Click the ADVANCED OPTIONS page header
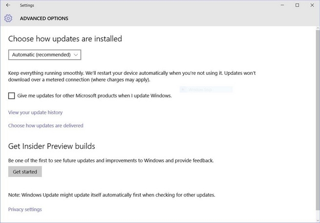This screenshot has height=223, width=320. (44, 19)
